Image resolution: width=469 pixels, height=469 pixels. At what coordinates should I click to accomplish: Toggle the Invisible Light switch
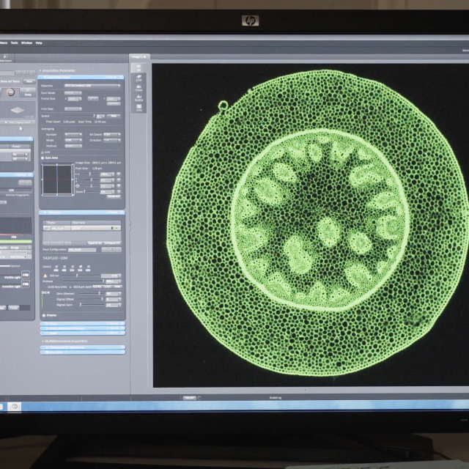click(26, 284)
